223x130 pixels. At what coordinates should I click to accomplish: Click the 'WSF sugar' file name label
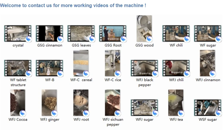click(208, 120)
